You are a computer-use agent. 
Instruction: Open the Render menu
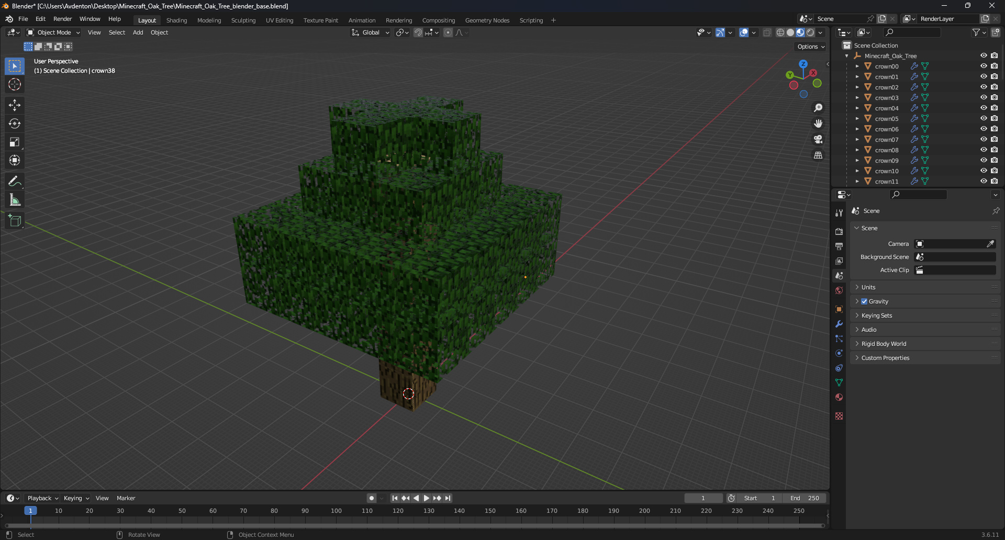click(62, 19)
